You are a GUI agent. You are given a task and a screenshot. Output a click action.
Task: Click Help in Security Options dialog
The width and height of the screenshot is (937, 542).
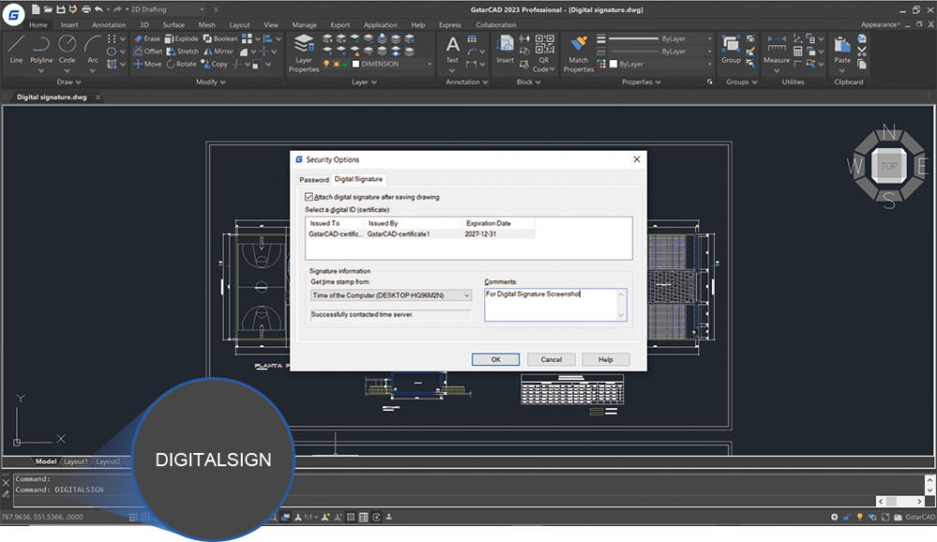[605, 359]
